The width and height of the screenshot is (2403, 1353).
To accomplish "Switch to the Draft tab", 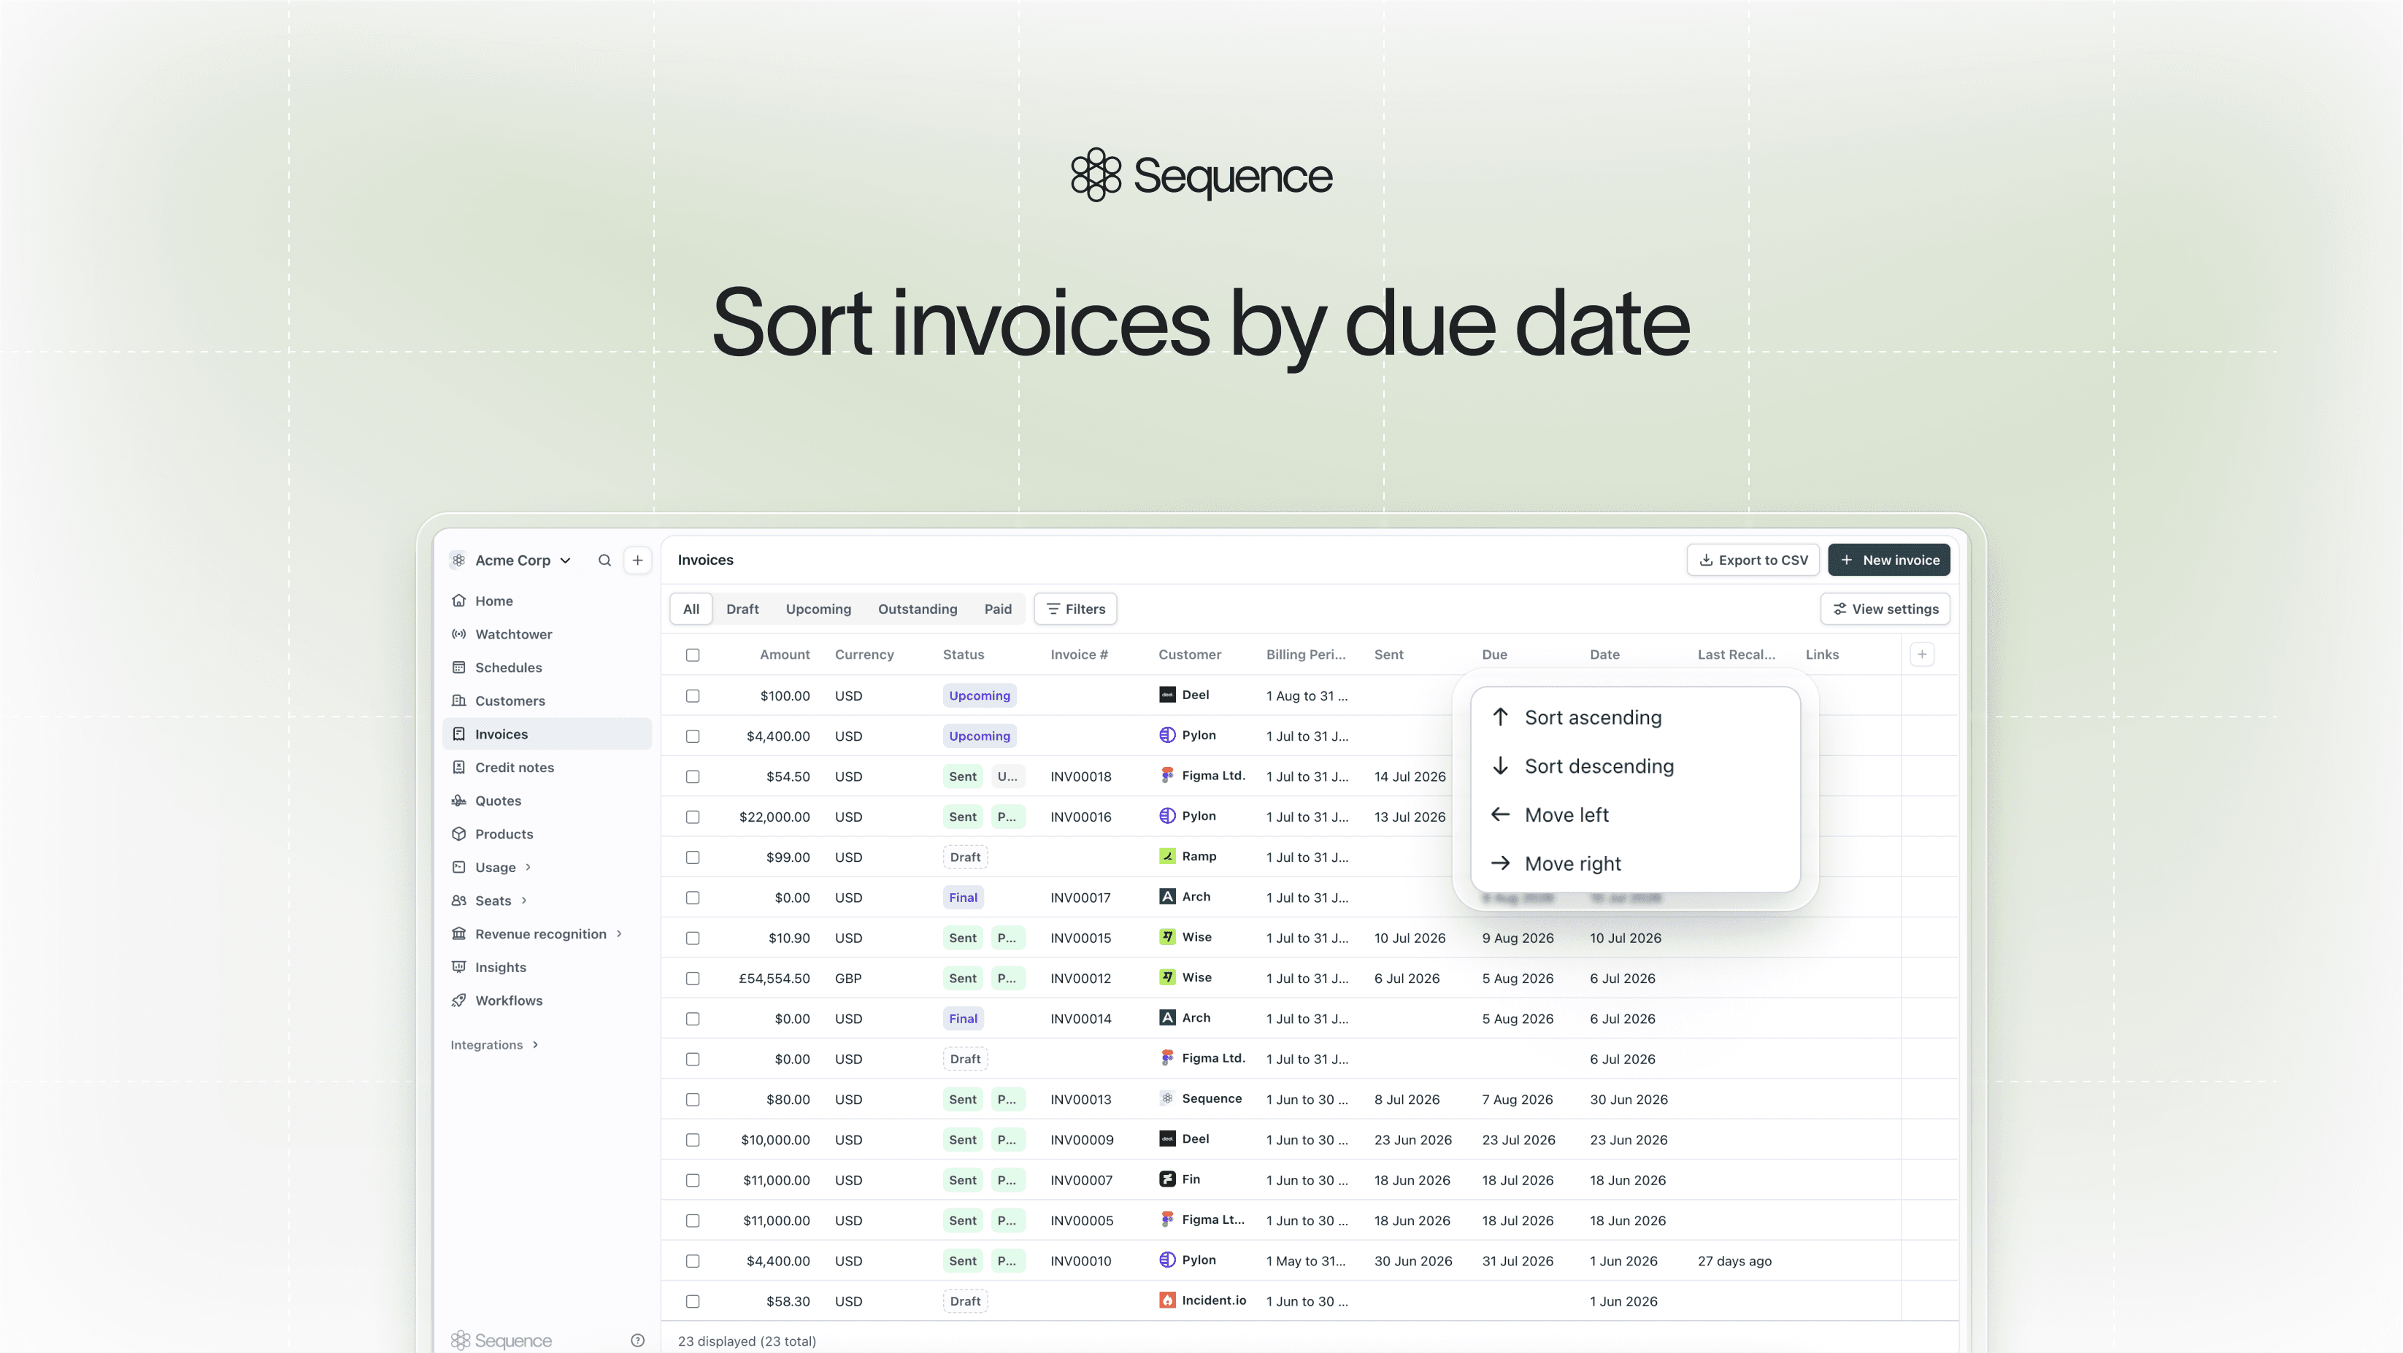I will [742, 609].
